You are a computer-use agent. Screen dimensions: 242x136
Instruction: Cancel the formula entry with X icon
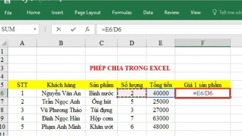58,29
